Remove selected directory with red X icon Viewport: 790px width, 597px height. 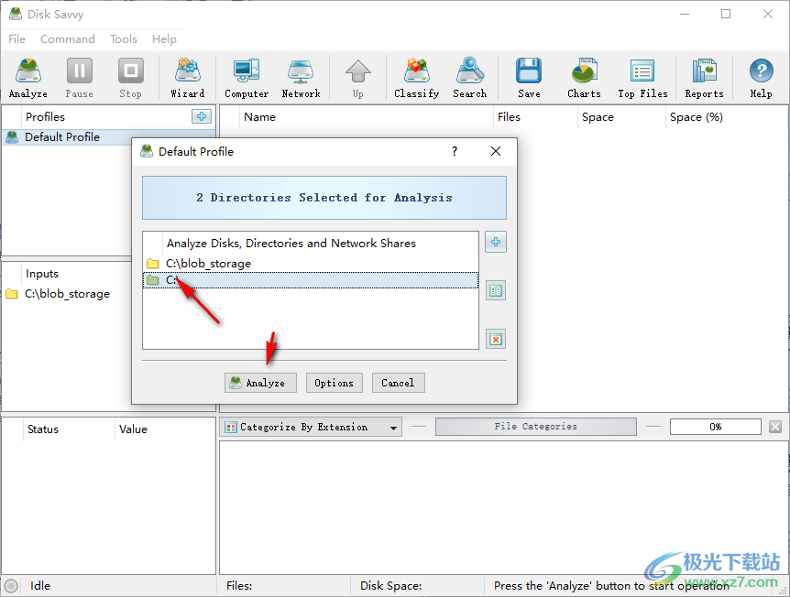point(496,339)
